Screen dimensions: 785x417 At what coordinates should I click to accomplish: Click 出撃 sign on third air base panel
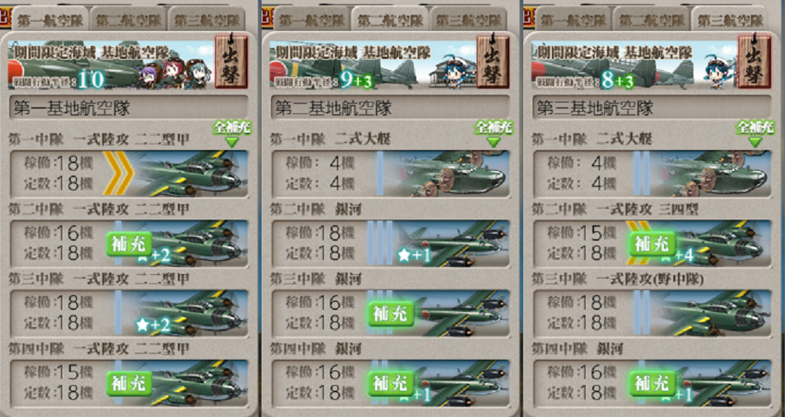755,61
